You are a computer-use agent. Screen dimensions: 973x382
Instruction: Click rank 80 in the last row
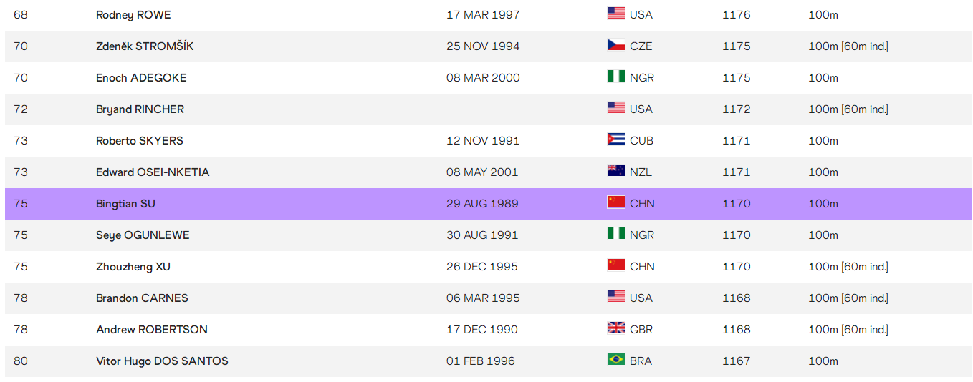click(21, 361)
